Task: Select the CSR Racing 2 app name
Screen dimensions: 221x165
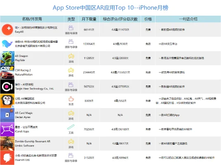Action: pyautogui.click(x=23, y=70)
